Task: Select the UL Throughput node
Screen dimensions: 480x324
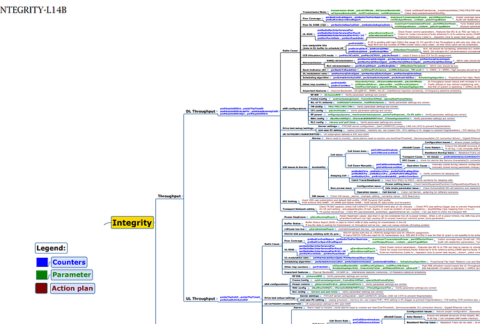Action: tap(201, 299)
